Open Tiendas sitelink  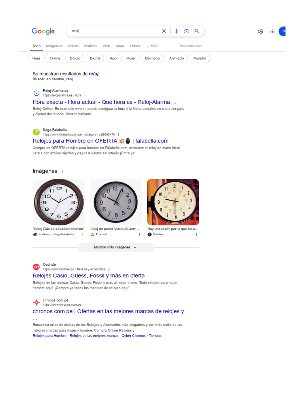[155, 336]
